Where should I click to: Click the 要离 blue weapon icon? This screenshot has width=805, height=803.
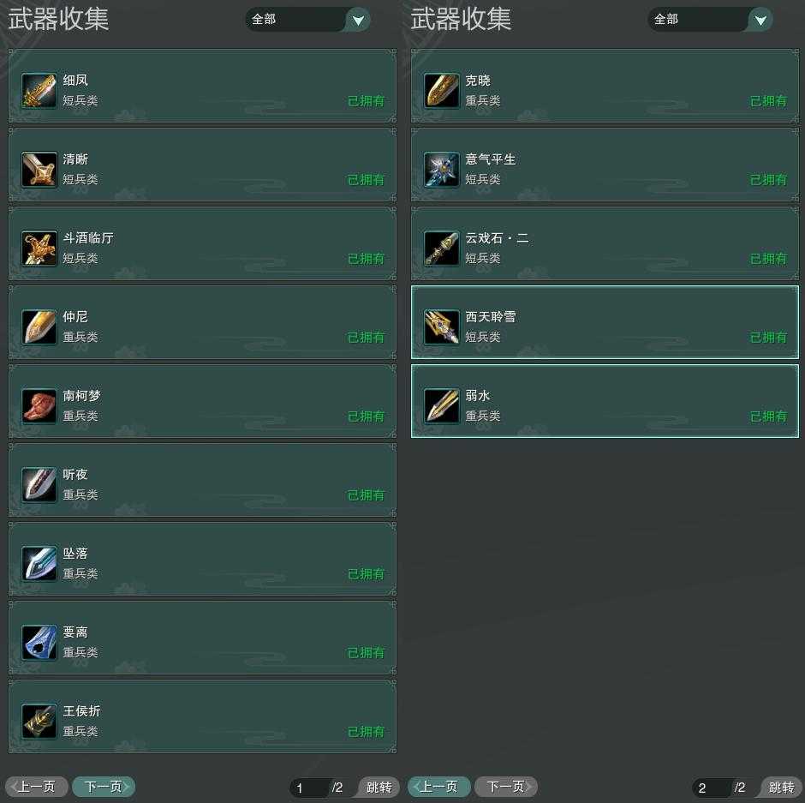click(x=39, y=642)
